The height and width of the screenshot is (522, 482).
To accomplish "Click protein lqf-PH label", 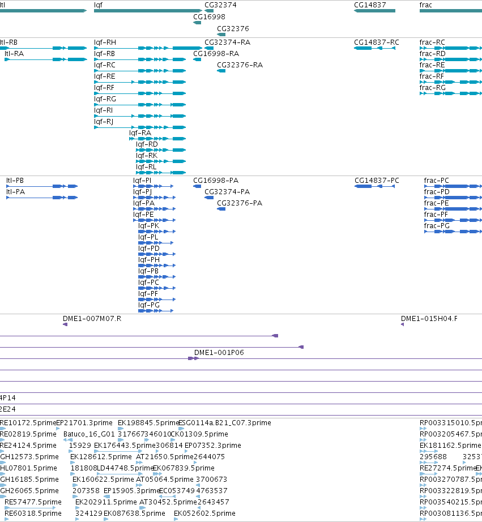I will (x=149, y=260).
